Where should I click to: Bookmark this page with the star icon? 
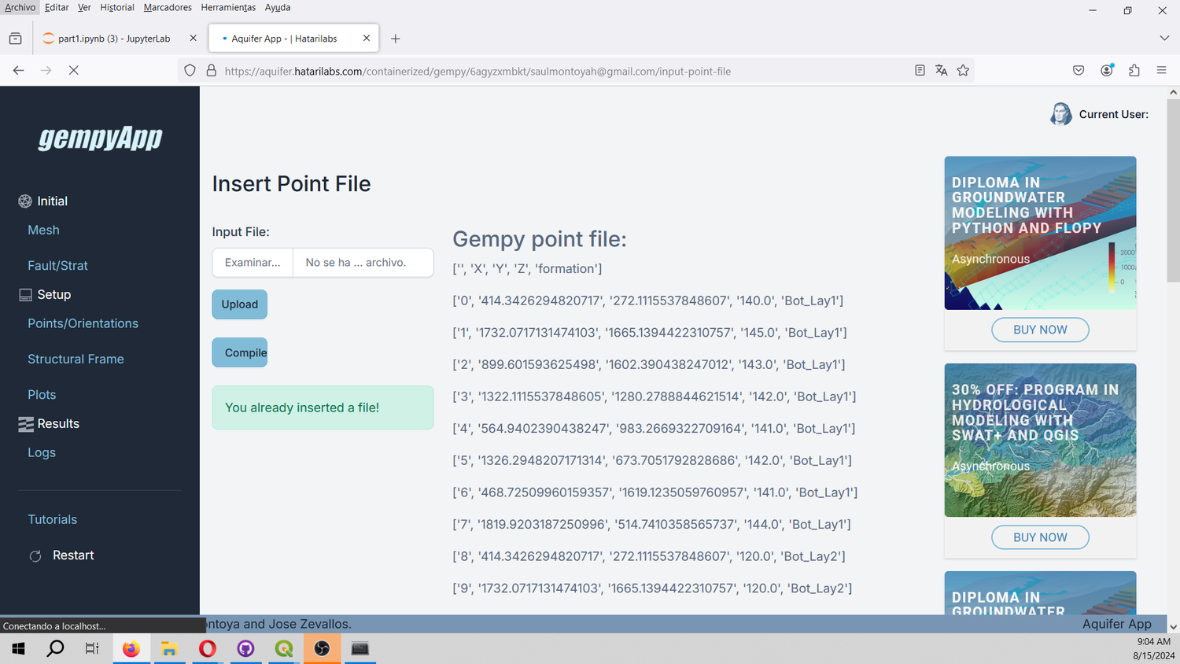tap(963, 70)
